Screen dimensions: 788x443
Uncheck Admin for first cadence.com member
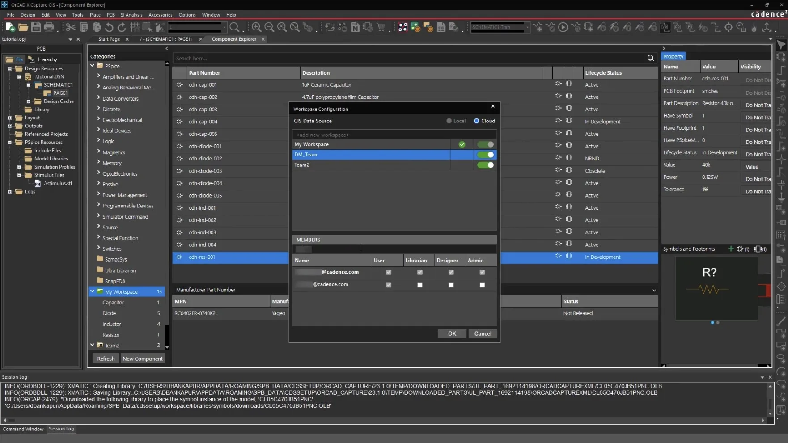pos(482,272)
